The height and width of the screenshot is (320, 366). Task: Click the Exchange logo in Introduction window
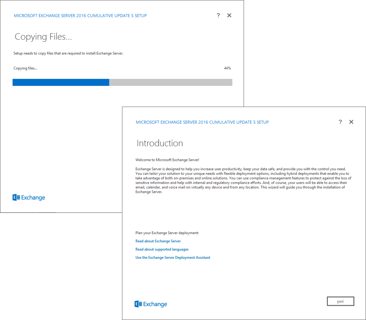click(x=151, y=304)
